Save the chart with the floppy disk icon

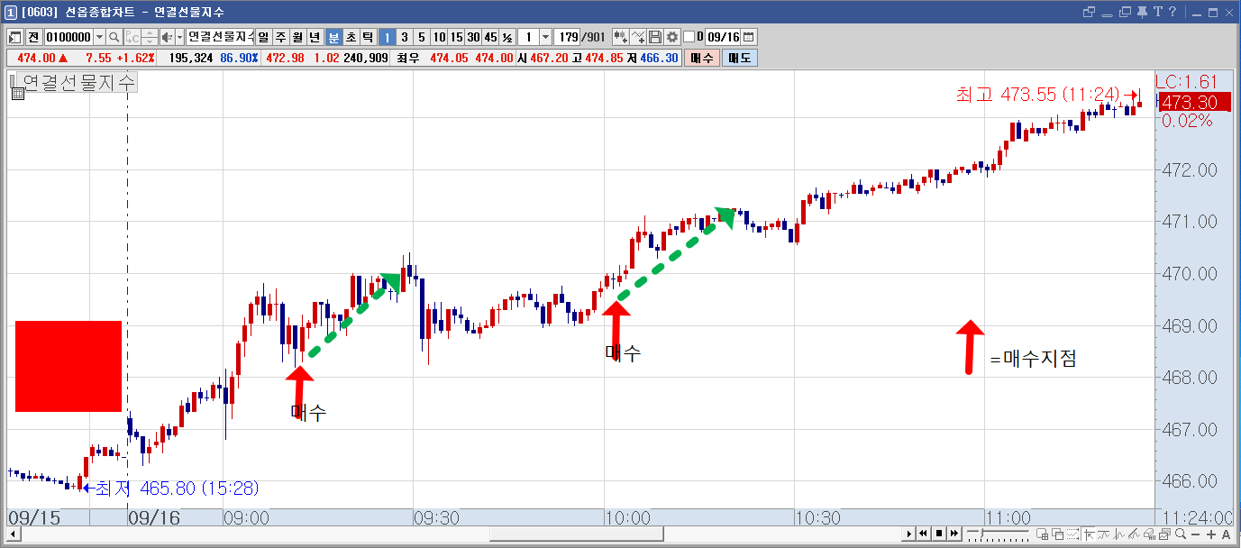tap(656, 37)
